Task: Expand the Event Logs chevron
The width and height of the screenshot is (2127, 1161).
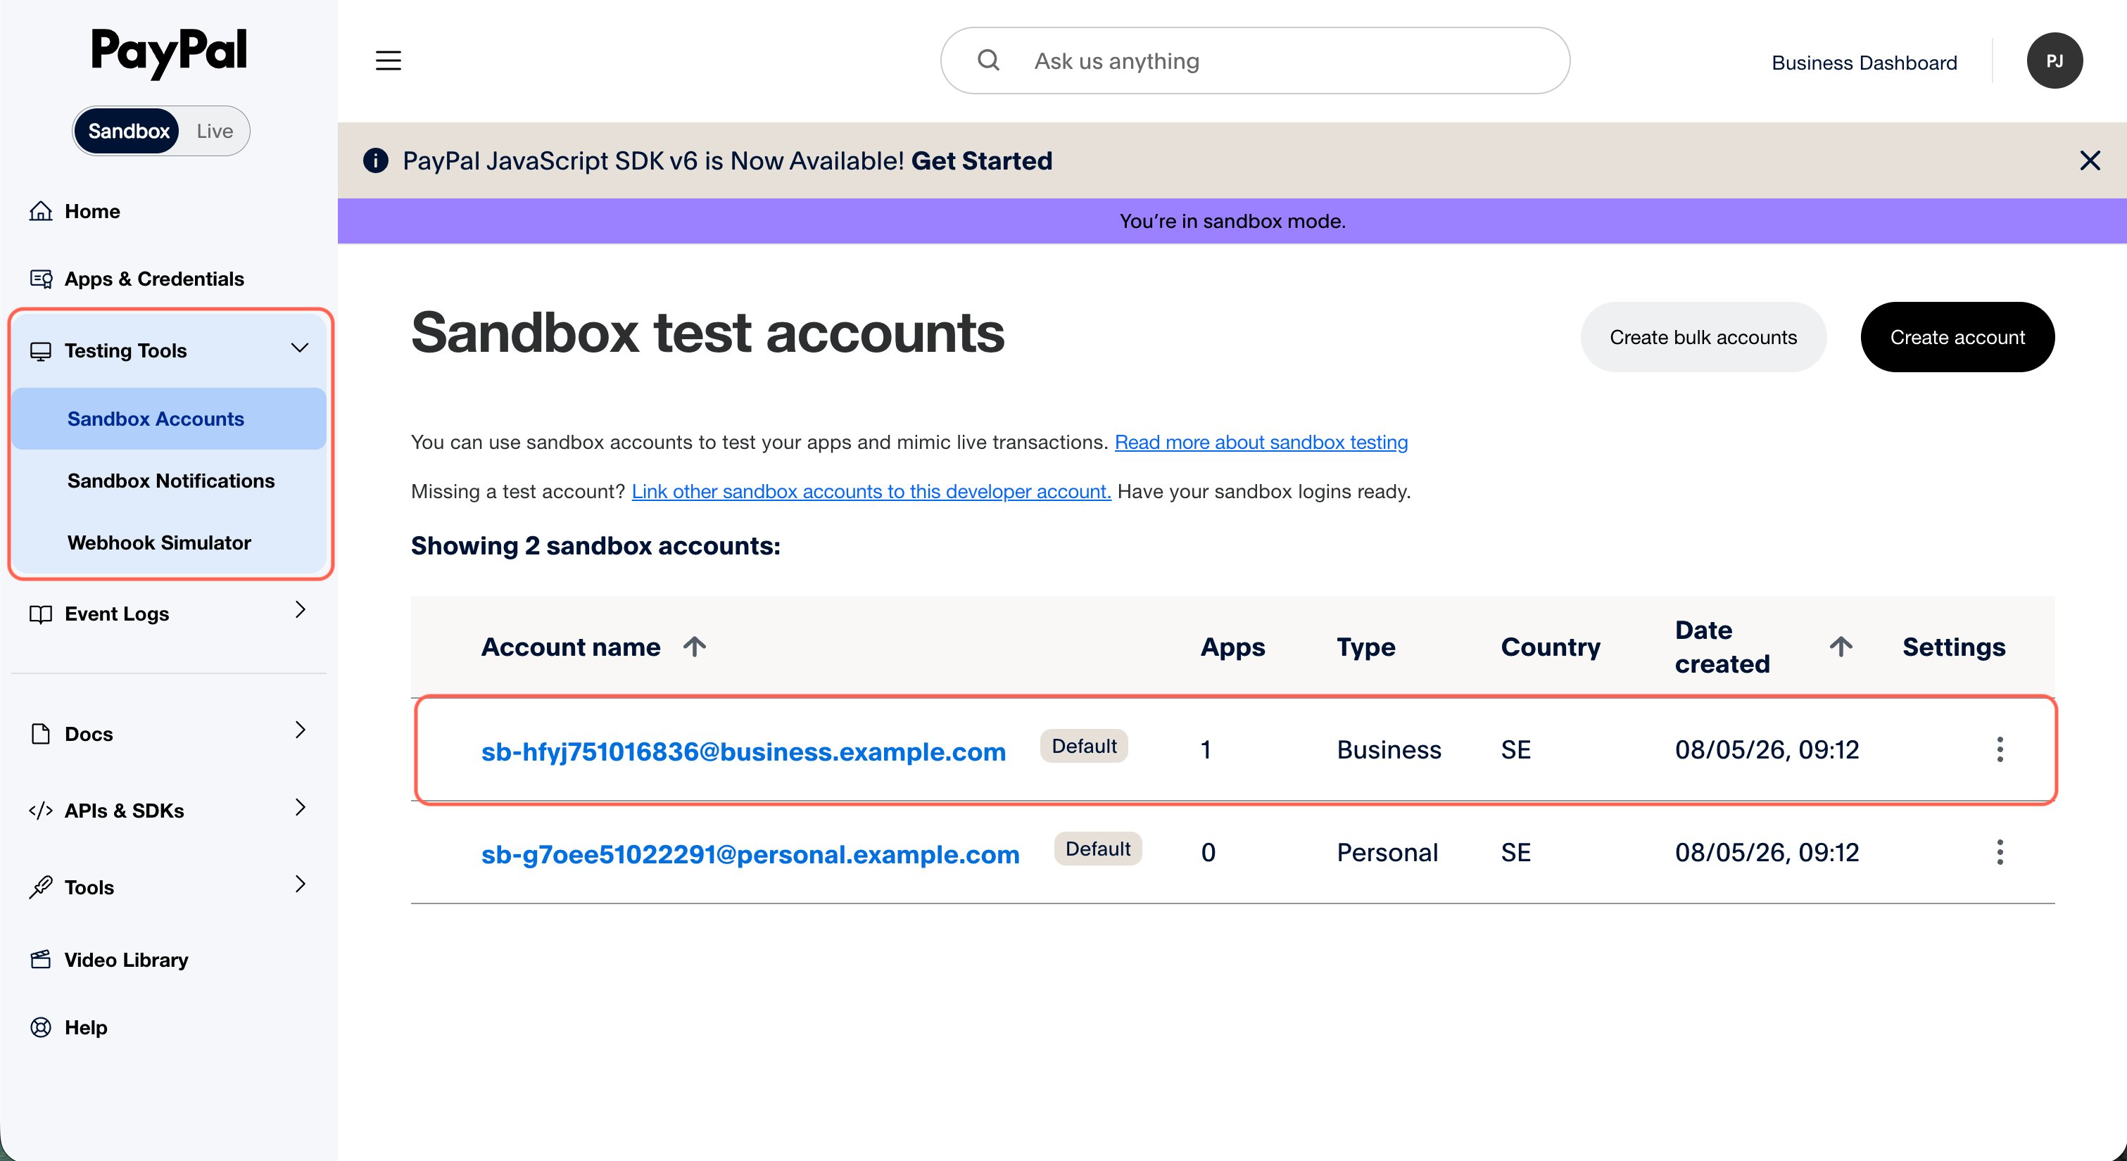Action: 300,610
